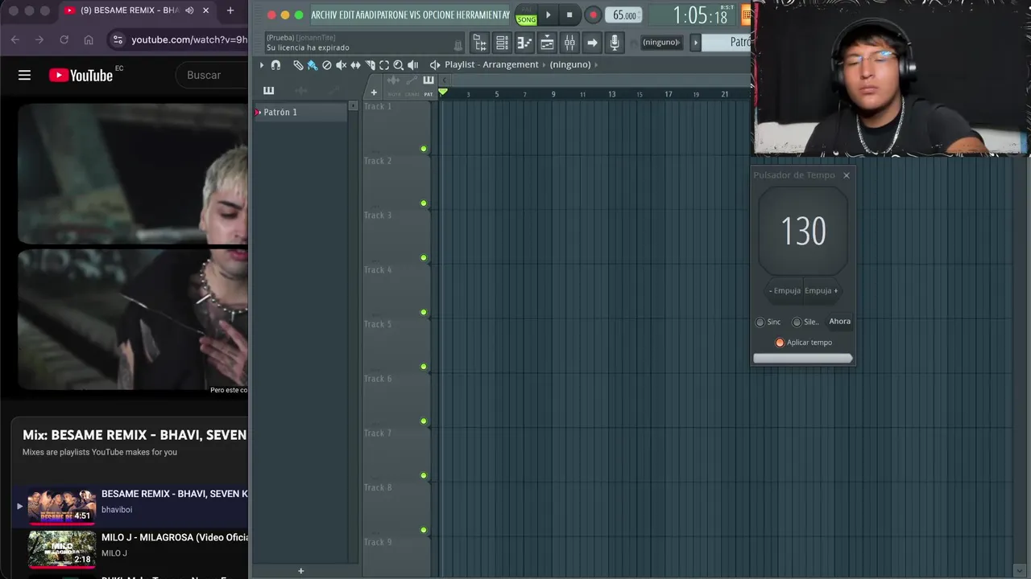Select the zoom magnifier tool
Image resolution: width=1031 pixels, height=579 pixels.
(x=398, y=65)
